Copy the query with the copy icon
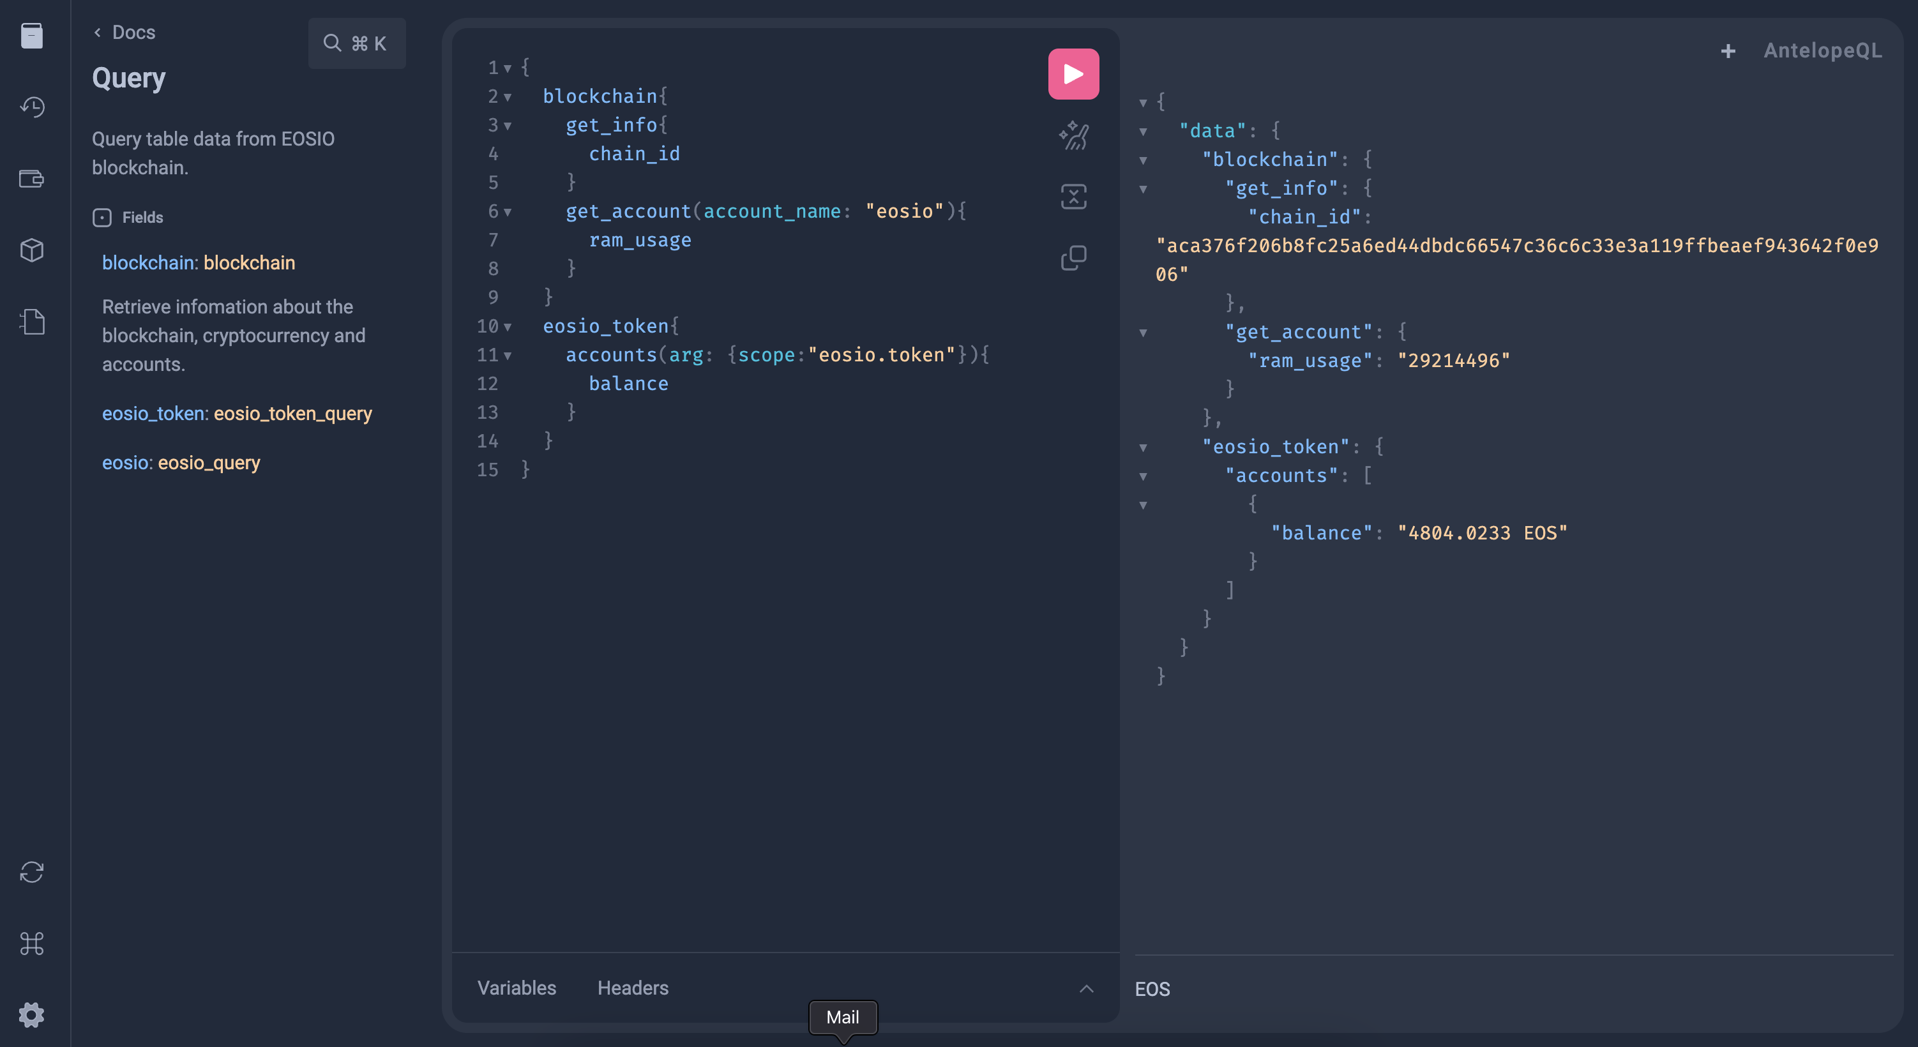This screenshot has width=1918, height=1047. point(1073,258)
